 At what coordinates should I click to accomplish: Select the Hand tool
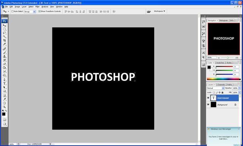tap(5, 103)
